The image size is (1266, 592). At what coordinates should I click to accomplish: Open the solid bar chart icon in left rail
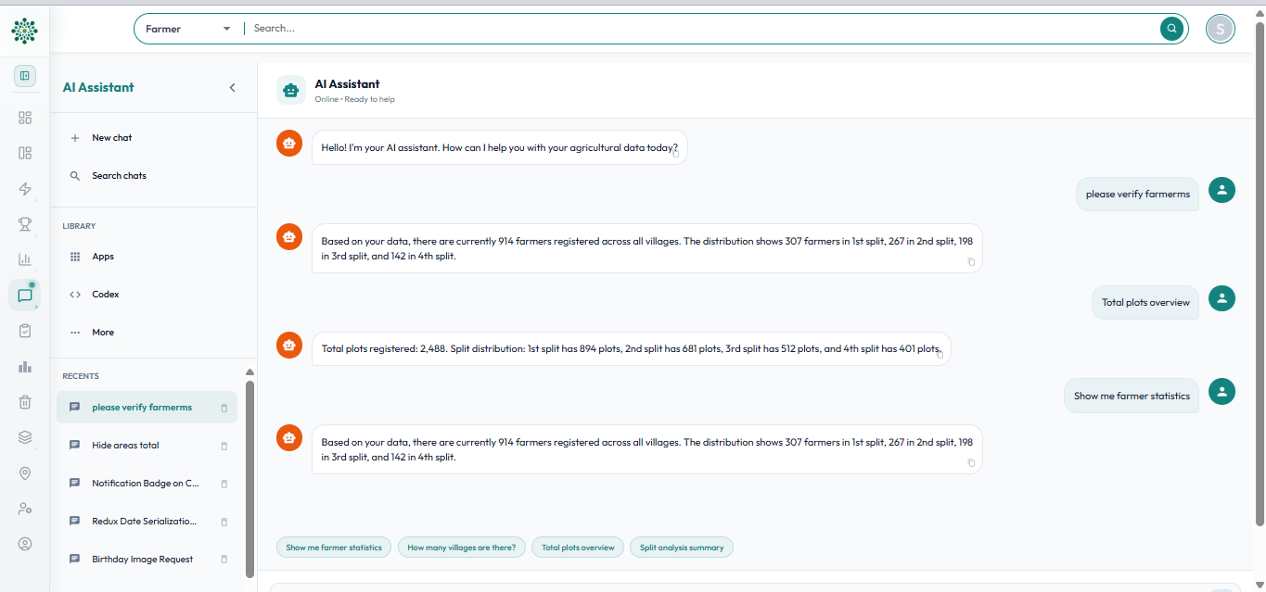tap(25, 367)
